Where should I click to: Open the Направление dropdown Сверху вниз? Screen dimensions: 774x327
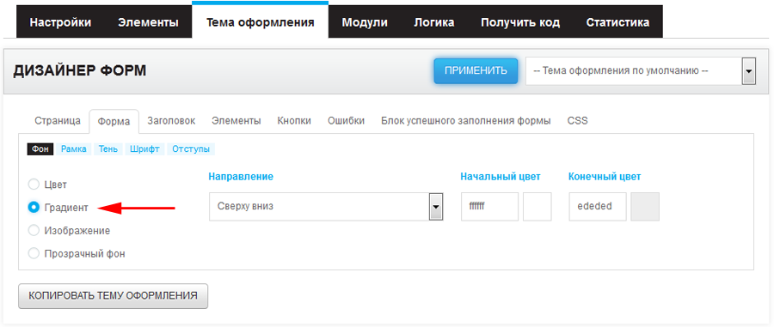[x=326, y=206]
